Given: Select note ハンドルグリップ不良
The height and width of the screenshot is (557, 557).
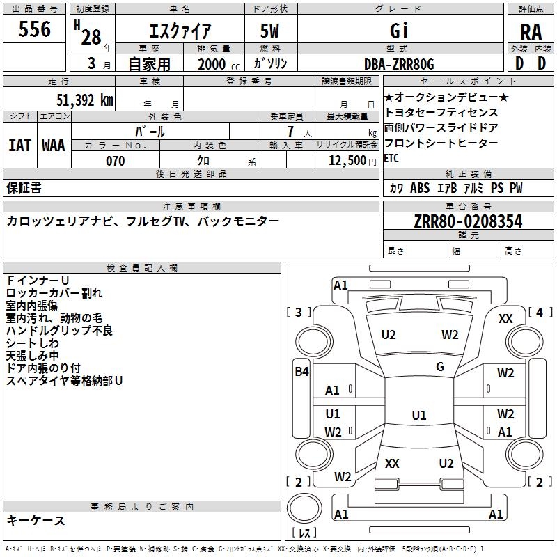Looking at the screenshot, I should [x=59, y=330].
